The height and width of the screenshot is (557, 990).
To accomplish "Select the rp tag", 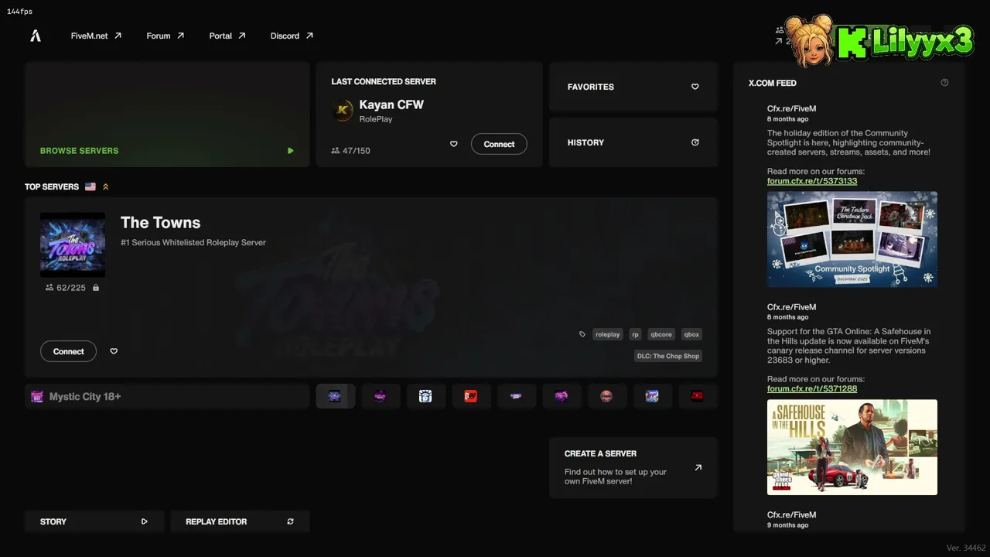I will (x=635, y=334).
